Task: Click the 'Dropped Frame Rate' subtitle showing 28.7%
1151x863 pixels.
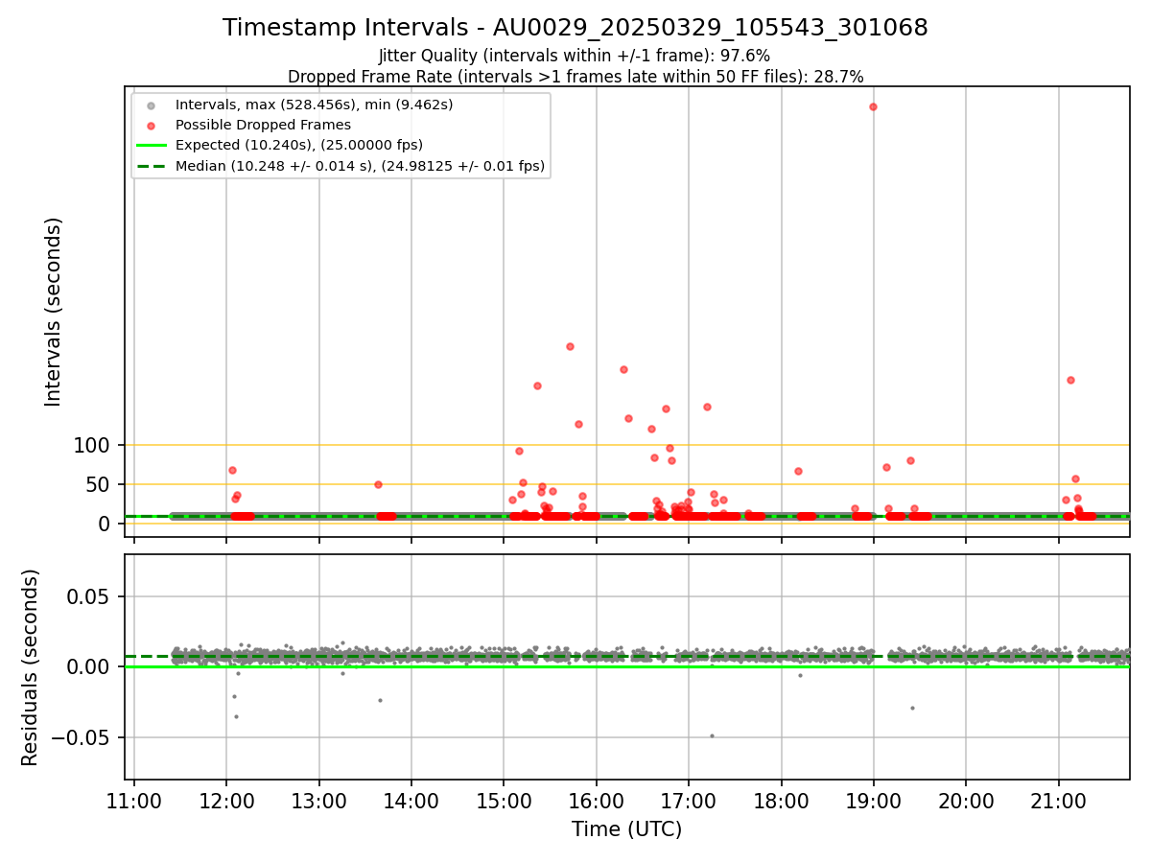Action: coord(575,77)
